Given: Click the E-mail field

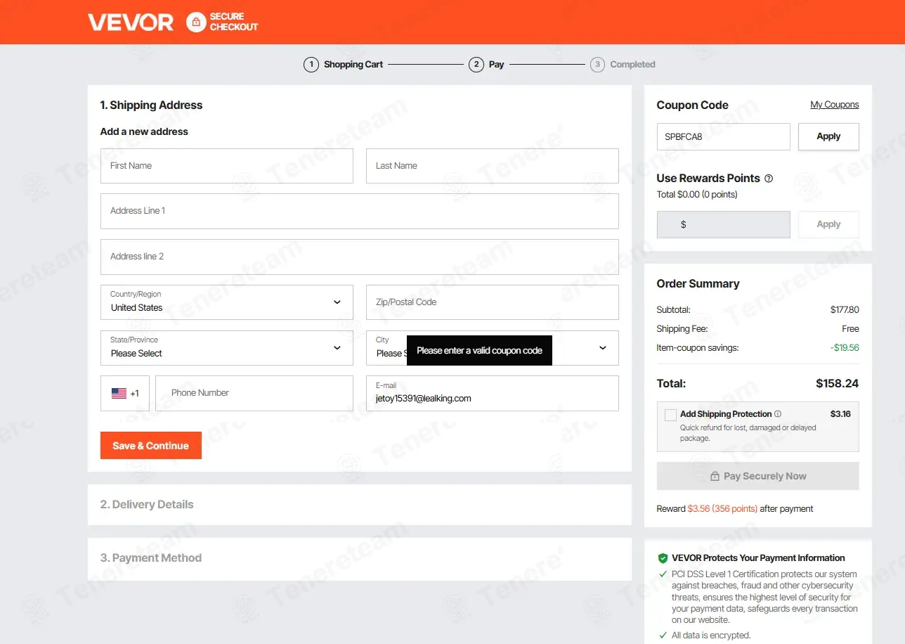Looking at the screenshot, I should [493, 393].
